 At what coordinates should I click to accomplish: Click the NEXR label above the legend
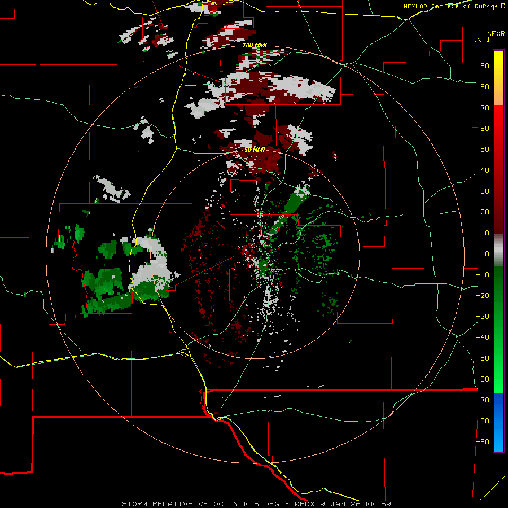point(496,34)
